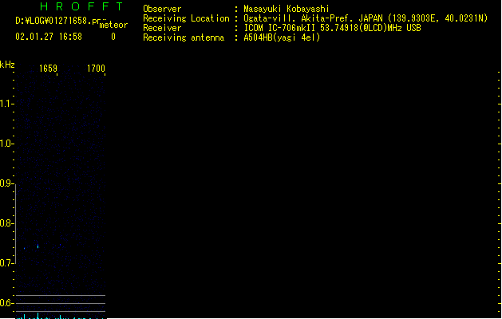The height and width of the screenshot is (319, 502).
Task: Click the 1.0 kHz frequency tick
Action: point(6,144)
